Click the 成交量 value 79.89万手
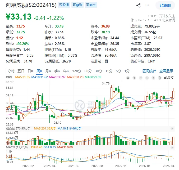The width and height of the screenshot is (179, 170). pyautogui.click(x=152, y=26)
